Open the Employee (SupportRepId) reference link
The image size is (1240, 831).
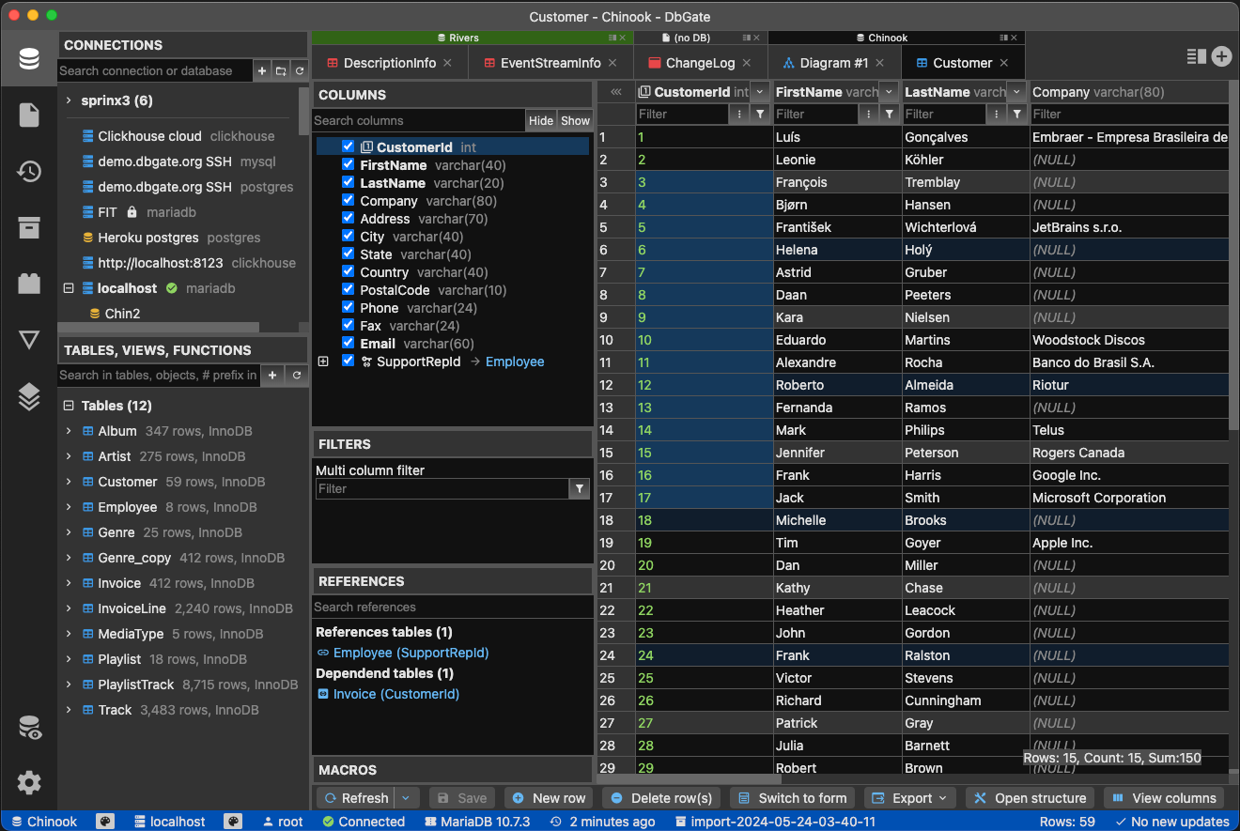click(x=411, y=653)
